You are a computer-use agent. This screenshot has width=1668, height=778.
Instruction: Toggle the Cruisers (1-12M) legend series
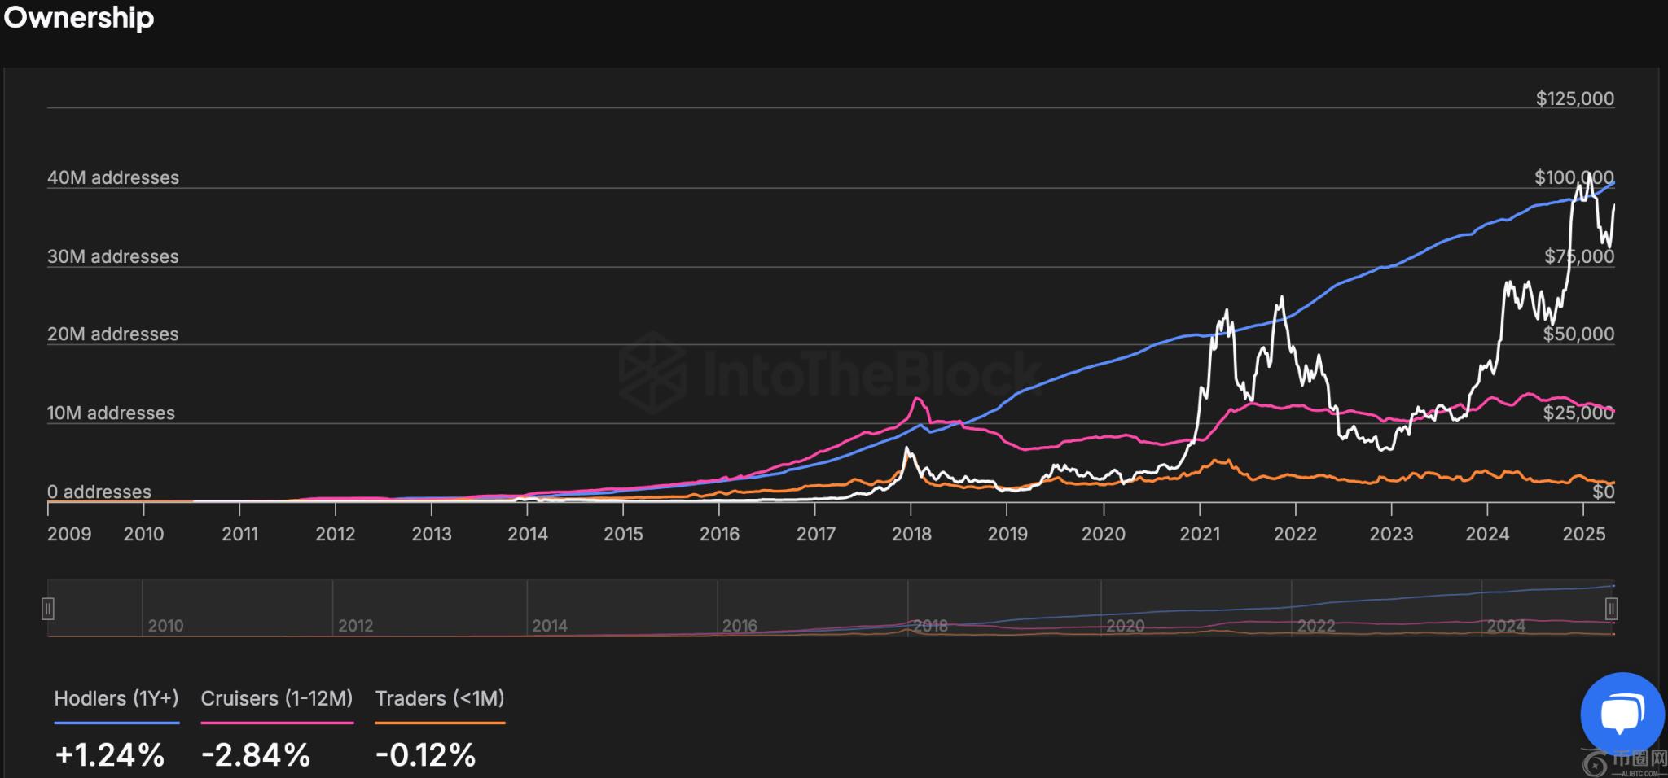click(x=276, y=698)
